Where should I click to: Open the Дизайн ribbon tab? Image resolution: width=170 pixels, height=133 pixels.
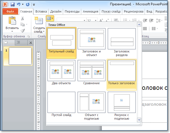(56, 11)
